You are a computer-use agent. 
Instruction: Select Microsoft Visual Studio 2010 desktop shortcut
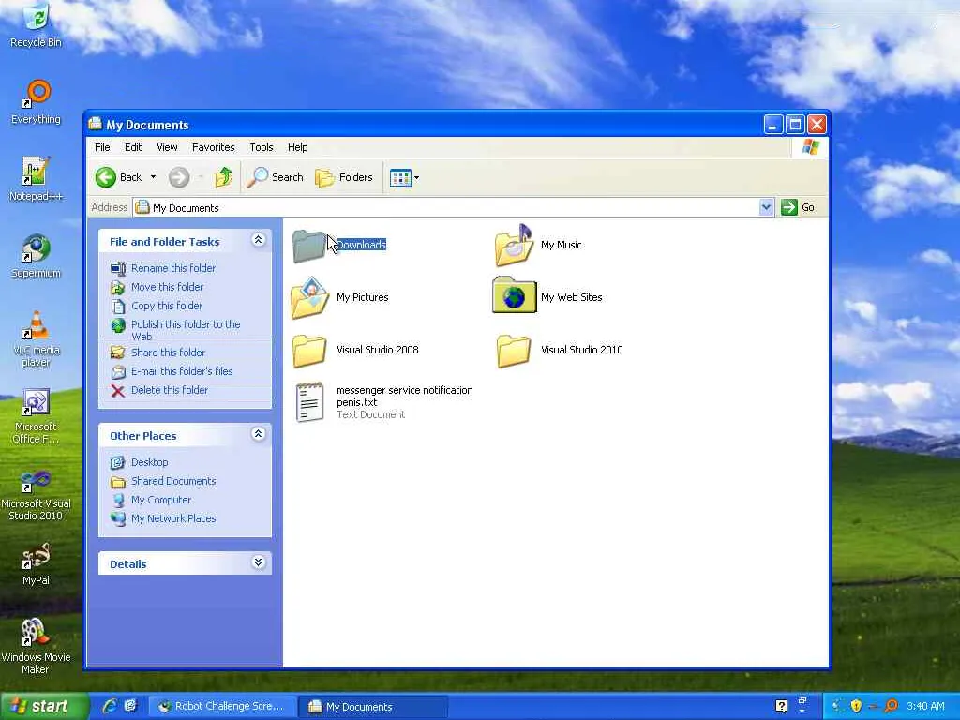pos(37,493)
